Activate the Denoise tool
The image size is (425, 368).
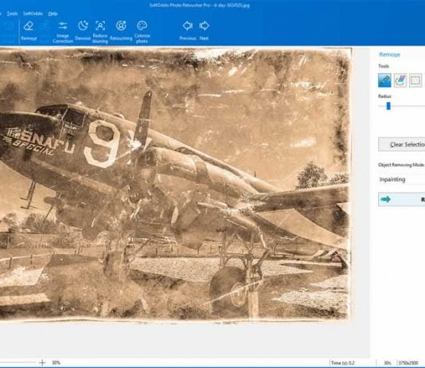pyautogui.click(x=83, y=30)
